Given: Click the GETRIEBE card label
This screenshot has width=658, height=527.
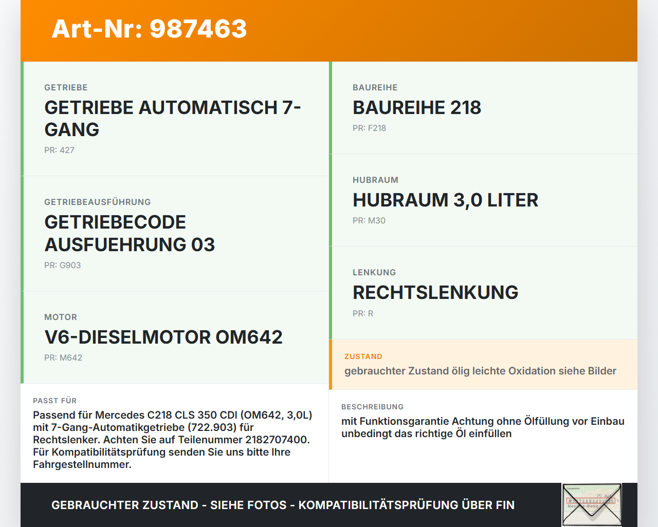Looking at the screenshot, I should pos(66,87).
